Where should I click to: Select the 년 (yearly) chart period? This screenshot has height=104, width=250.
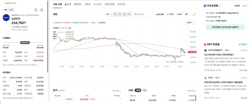coord(129,14)
